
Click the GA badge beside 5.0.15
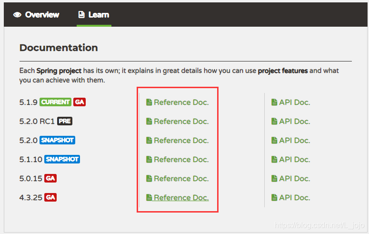[50, 178]
